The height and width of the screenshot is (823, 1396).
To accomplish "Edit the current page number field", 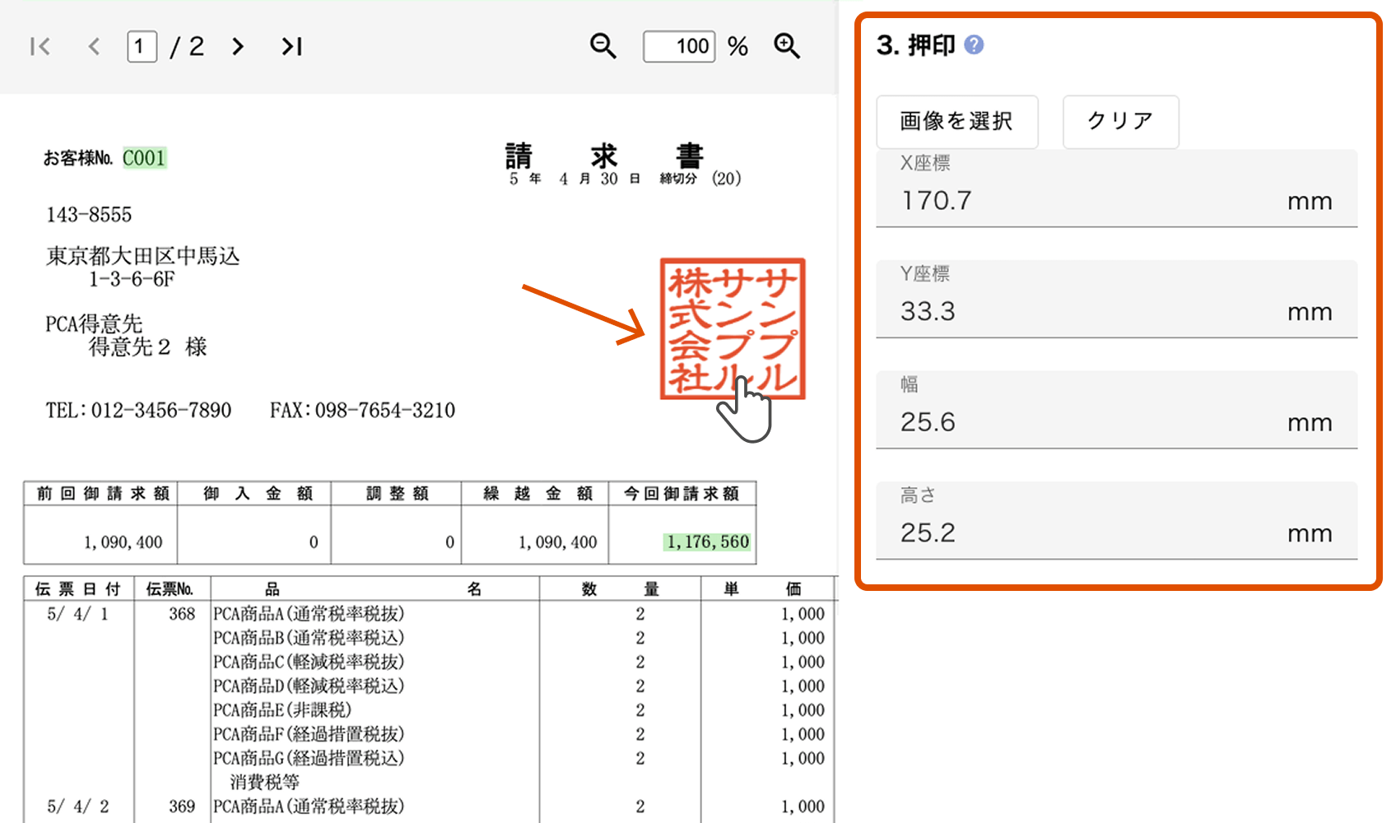I will click(142, 47).
